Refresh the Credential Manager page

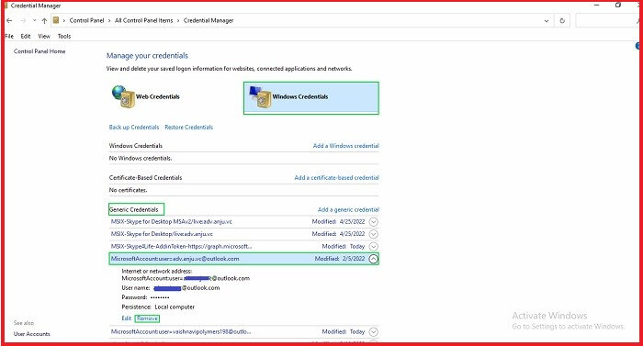point(562,20)
